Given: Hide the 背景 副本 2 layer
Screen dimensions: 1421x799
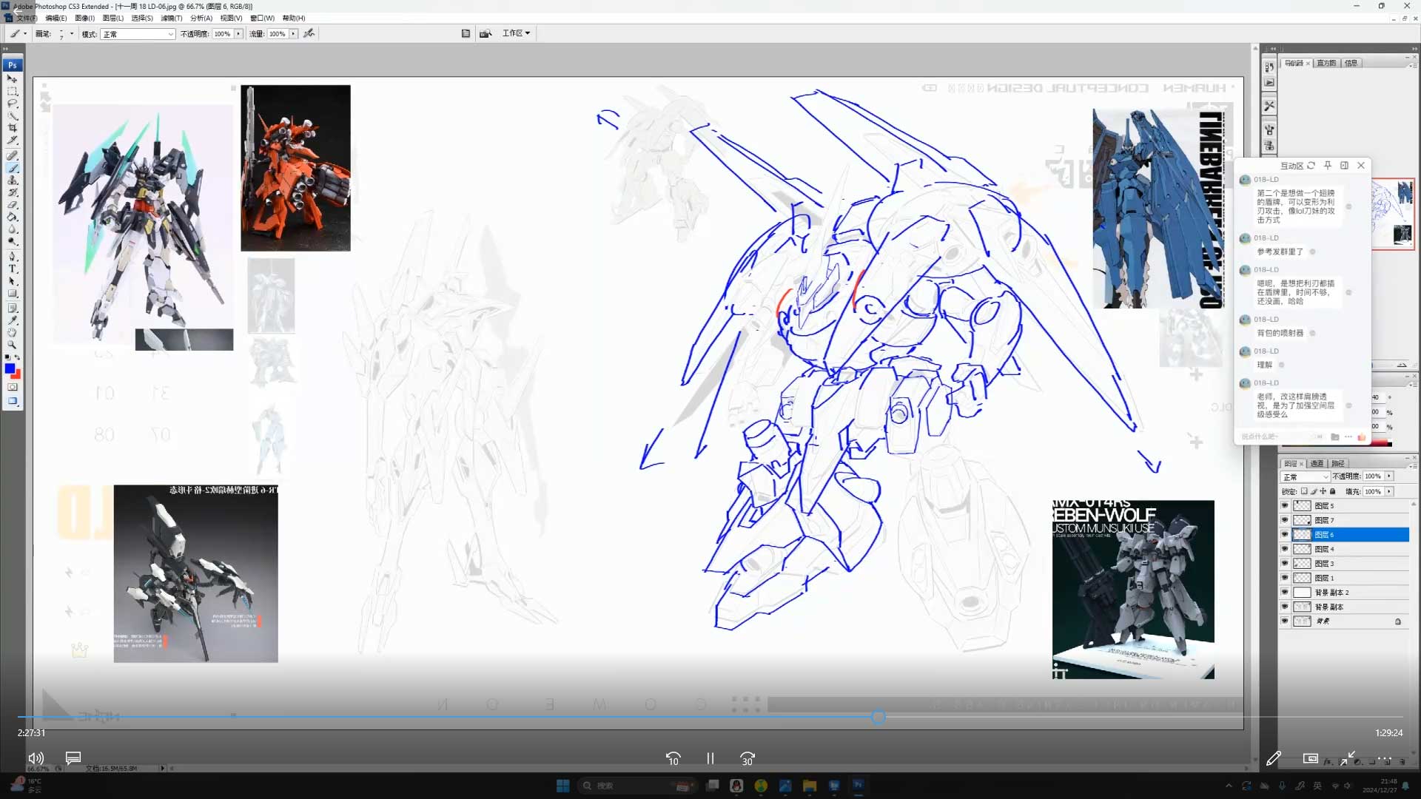Looking at the screenshot, I should click(x=1285, y=593).
